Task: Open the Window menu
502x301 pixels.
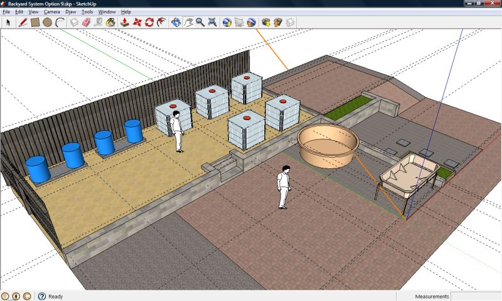Action: pos(107,12)
